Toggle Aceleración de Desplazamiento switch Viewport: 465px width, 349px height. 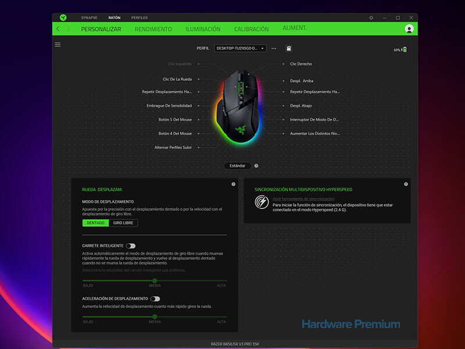click(155, 298)
